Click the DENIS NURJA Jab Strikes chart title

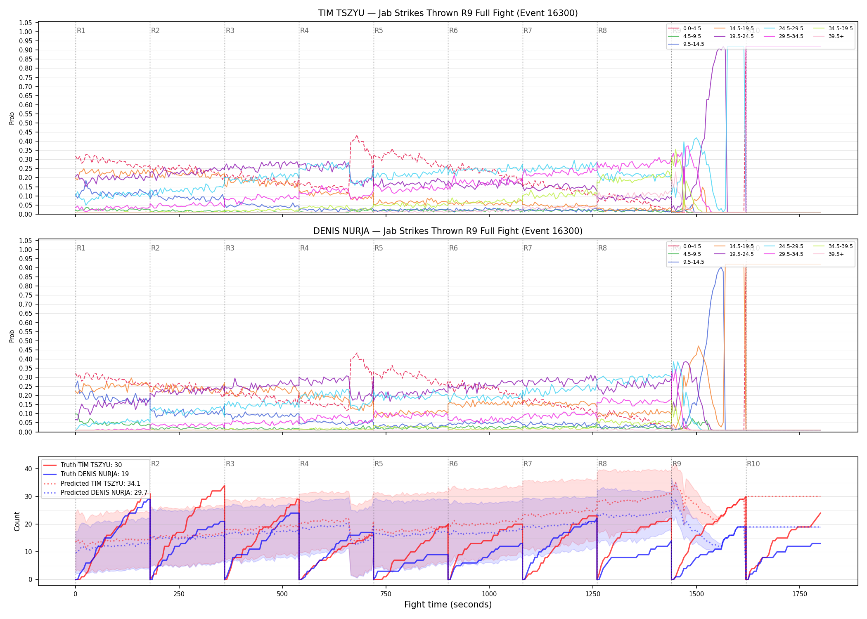pyautogui.click(x=448, y=231)
